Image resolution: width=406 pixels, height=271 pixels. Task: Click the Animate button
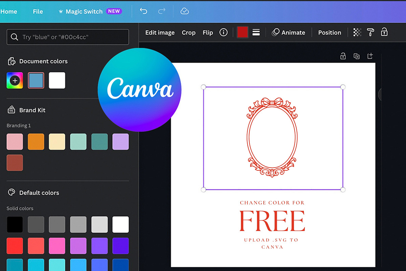coord(289,33)
